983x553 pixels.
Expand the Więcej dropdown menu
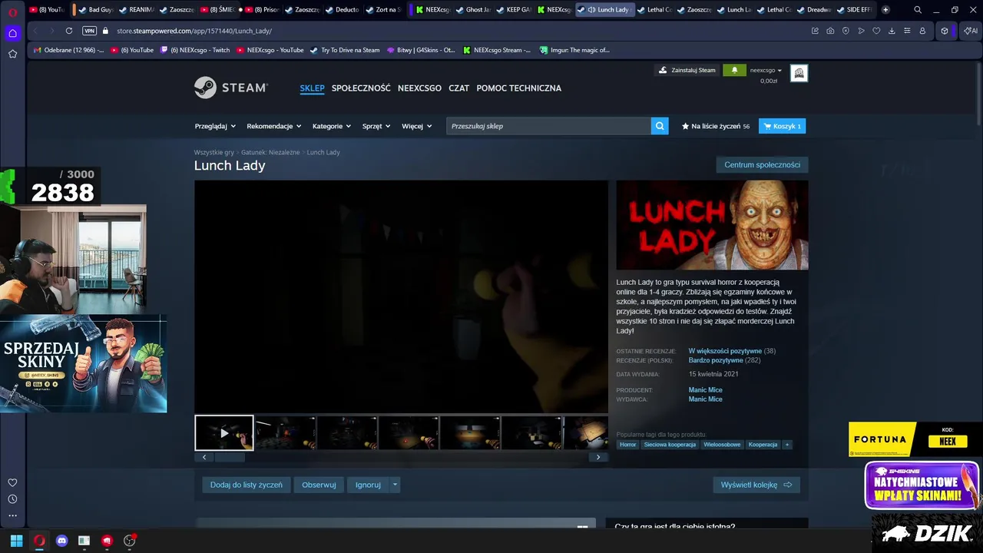click(417, 126)
